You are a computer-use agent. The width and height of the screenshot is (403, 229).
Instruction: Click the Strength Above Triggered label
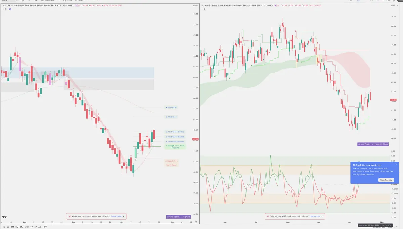pos(175,147)
